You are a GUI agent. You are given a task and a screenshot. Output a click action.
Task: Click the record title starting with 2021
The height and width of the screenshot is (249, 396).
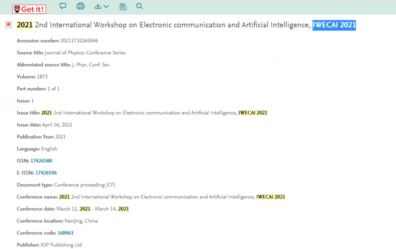[186, 25]
